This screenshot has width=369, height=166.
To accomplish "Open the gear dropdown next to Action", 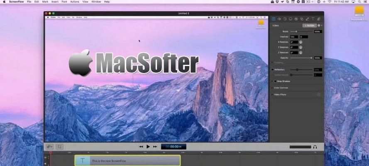I will click(x=320, y=25).
